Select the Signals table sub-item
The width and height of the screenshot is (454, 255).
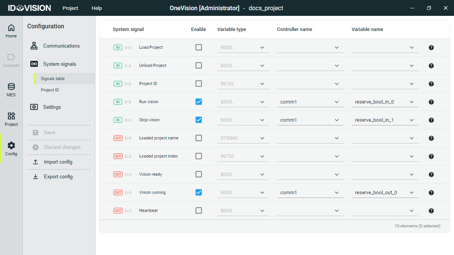pyautogui.click(x=53, y=79)
